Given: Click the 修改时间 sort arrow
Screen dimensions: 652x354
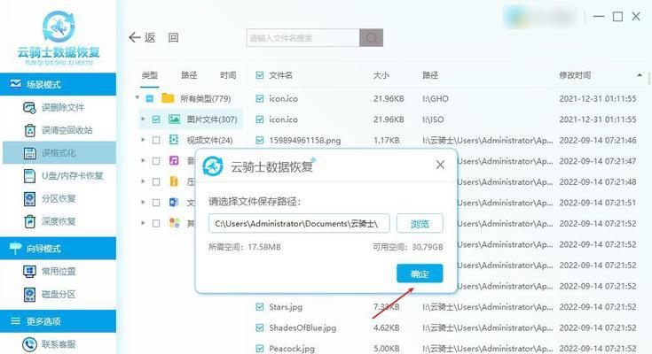Looking at the screenshot, I should click(x=639, y=75).
